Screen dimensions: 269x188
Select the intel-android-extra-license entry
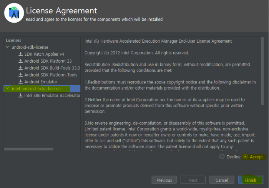[36, 88]
